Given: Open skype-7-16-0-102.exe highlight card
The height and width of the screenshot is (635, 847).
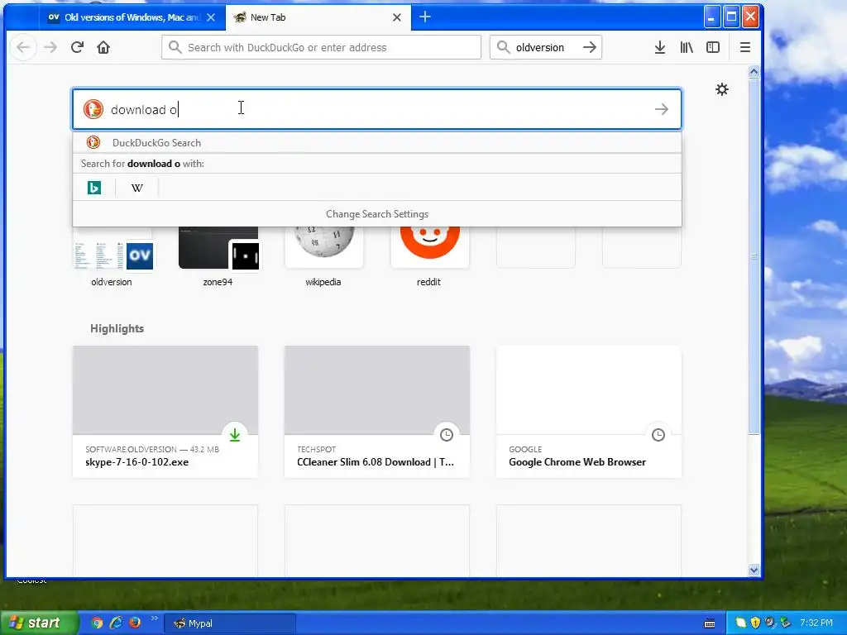Looking at the screenshot, I should pos(165,412).
